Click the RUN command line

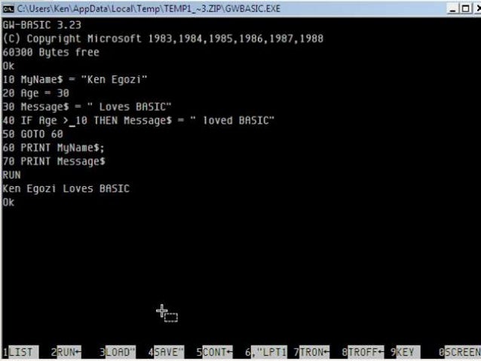click(x=11, y=175)
